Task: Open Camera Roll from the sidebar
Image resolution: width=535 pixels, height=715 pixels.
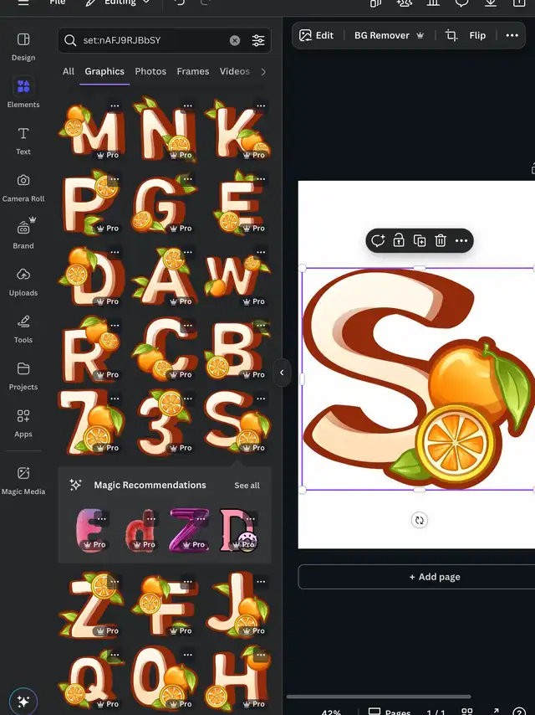Action: pyautogui.click(x=23, y=187)
